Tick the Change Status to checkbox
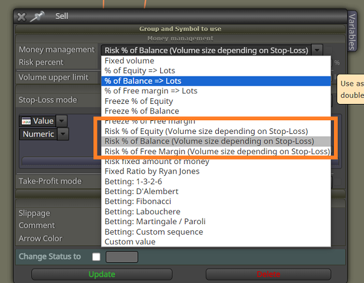Image resolution: width=364 pixels, height=283 pixels. (x=96, y=257)
